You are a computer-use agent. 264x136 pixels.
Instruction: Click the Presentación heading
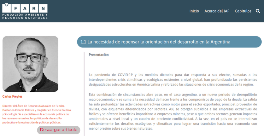[x=99, y=55]
